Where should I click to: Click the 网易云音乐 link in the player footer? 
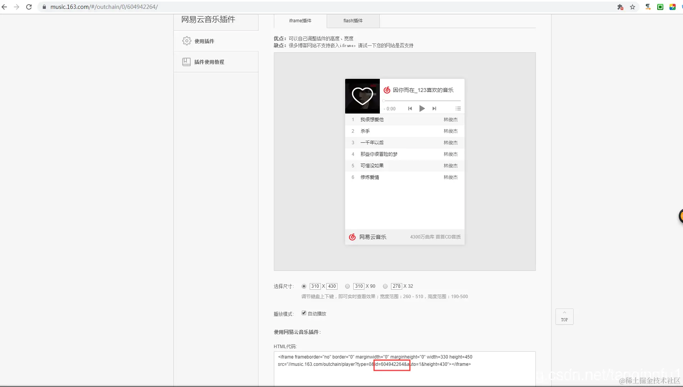373,237
